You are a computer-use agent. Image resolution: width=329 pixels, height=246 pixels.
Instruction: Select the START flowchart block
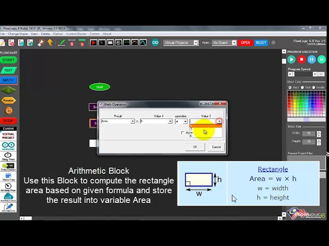pyautogui.click(x=8, y=60)
